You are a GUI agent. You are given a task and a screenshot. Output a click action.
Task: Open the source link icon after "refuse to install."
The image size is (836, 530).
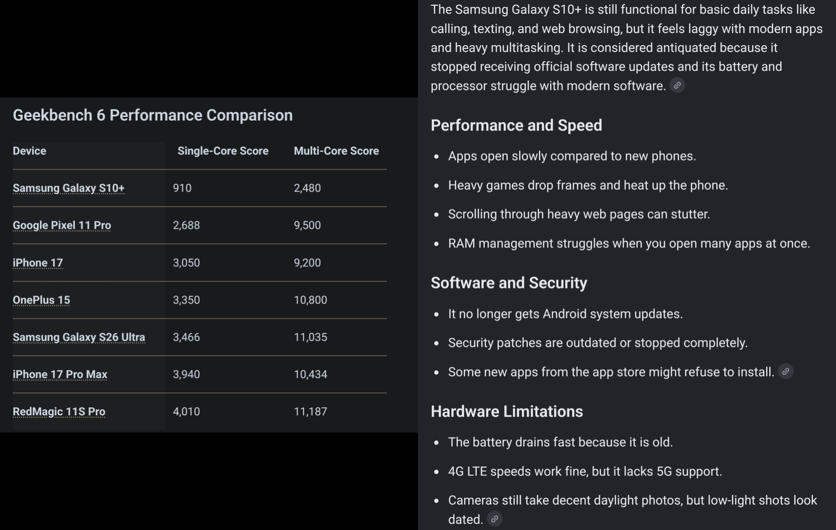coord(786,371)
